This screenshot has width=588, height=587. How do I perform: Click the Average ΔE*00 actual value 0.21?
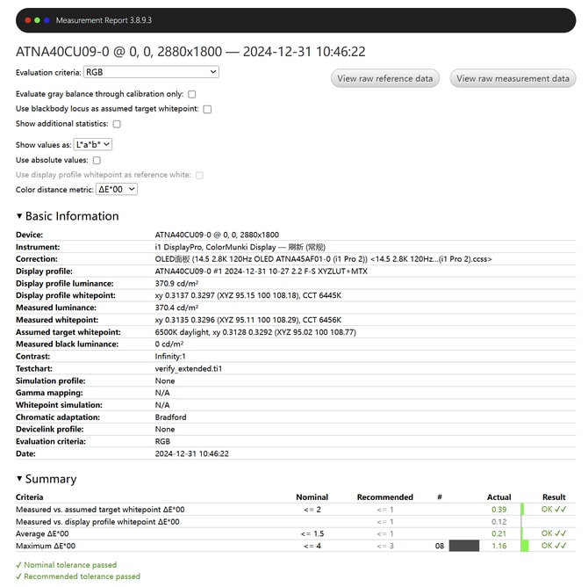[x=499, y=534]
